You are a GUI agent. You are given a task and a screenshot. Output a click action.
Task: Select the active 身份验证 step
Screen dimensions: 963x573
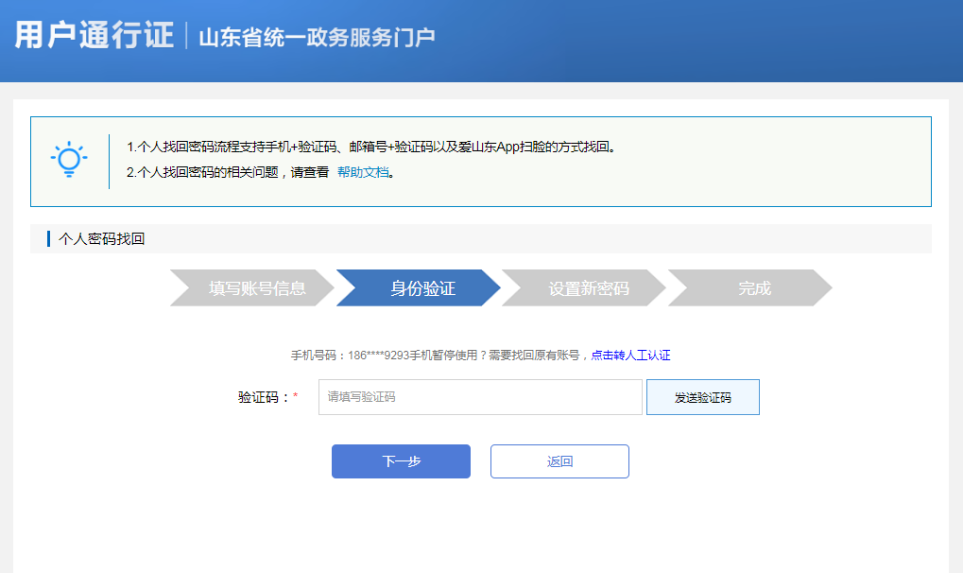tap(421, 288)
